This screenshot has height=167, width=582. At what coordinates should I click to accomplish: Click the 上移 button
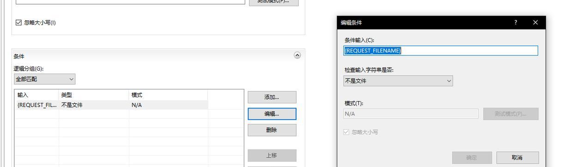(x=272, y=155)
